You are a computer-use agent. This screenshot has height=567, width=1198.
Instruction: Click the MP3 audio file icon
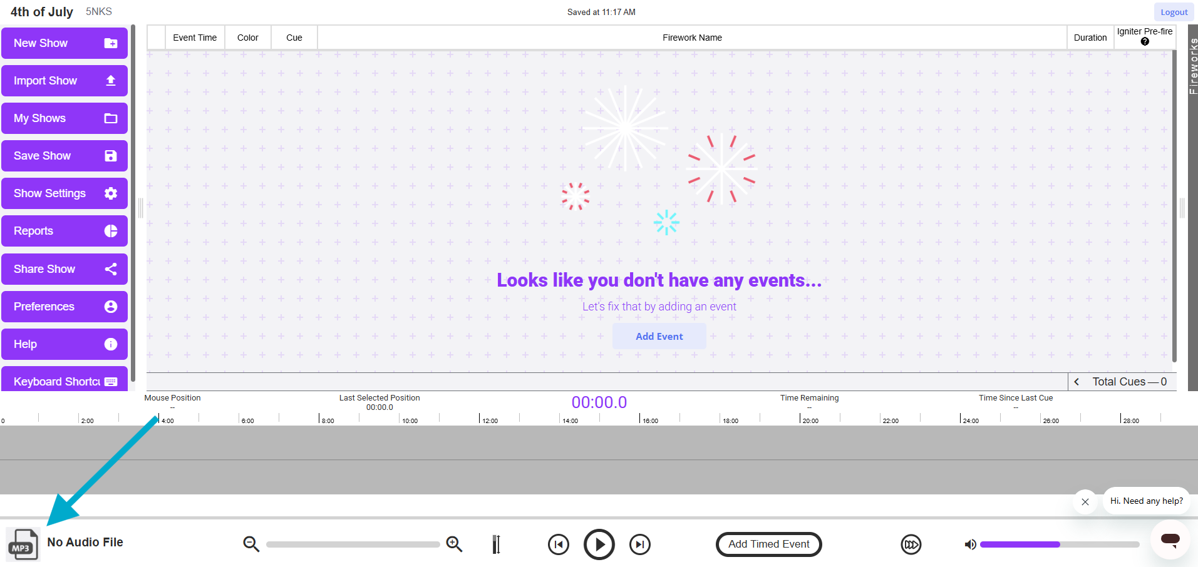pos(23,544)
